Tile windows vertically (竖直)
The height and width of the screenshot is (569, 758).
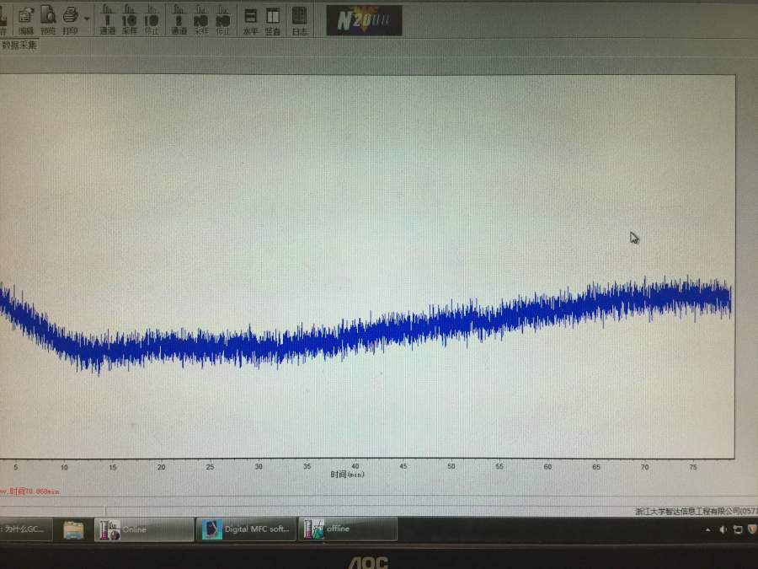click(273, 21)
